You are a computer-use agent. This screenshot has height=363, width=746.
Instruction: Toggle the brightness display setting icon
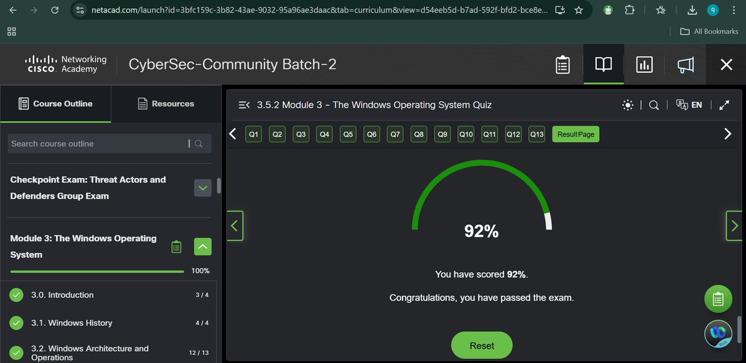[628, 105]
